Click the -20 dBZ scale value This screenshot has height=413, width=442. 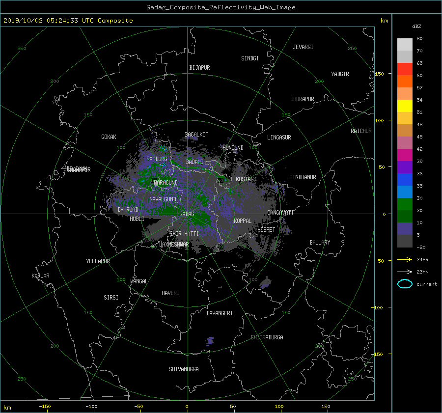coord(421,247)
